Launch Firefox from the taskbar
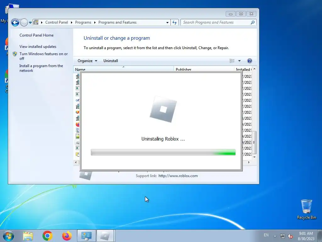 tap(67, 236)
